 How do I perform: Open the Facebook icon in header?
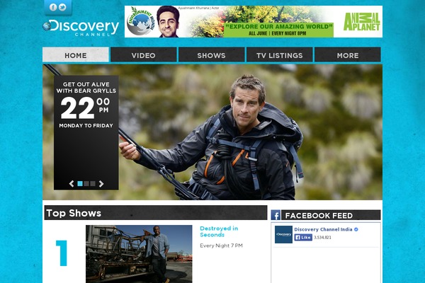[53, 7]
